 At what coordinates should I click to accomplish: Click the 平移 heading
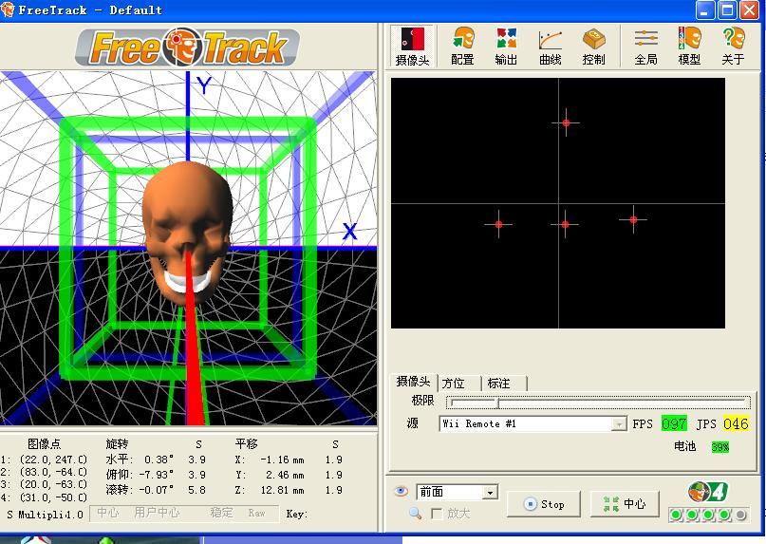(246, 443)
